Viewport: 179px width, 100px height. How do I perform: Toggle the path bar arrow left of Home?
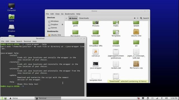point(66,18)
